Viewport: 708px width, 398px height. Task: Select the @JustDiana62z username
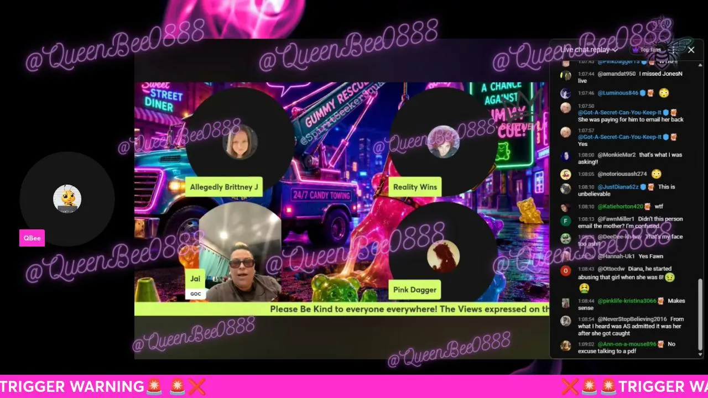click(x=618, y=187)
